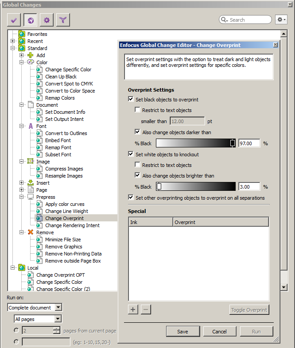
Task: Click the Image category crop icon
Action: pos(31,161)
